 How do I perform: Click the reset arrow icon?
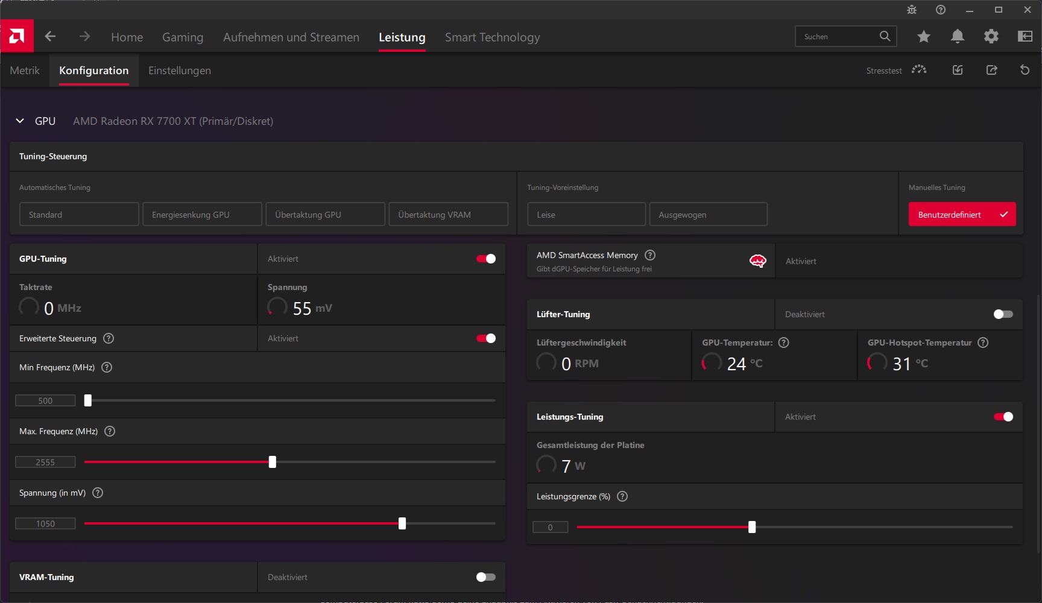point(1025,70)
